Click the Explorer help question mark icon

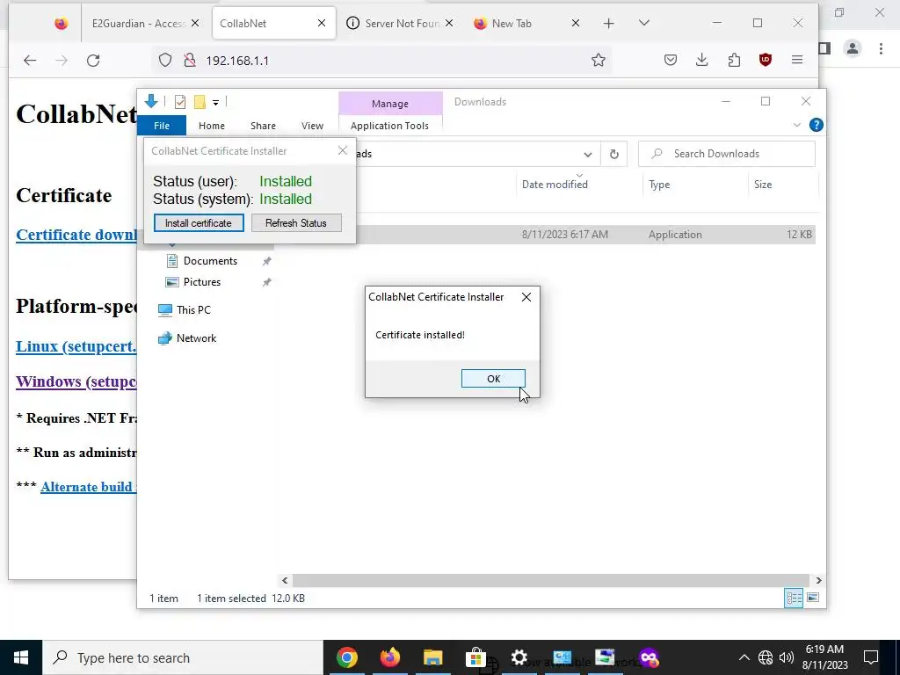coord(817,125)
